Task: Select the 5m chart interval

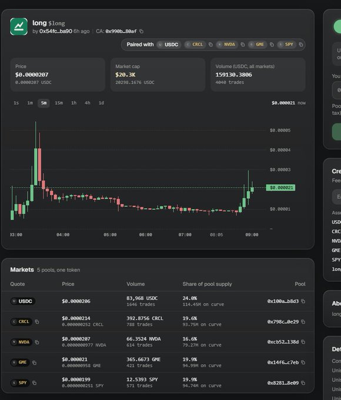Action: coord(44,103)
